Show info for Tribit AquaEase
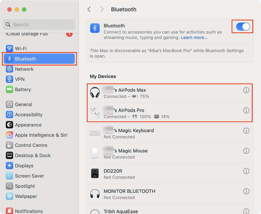This screenshot has width=261, height=214. (246, 211)
